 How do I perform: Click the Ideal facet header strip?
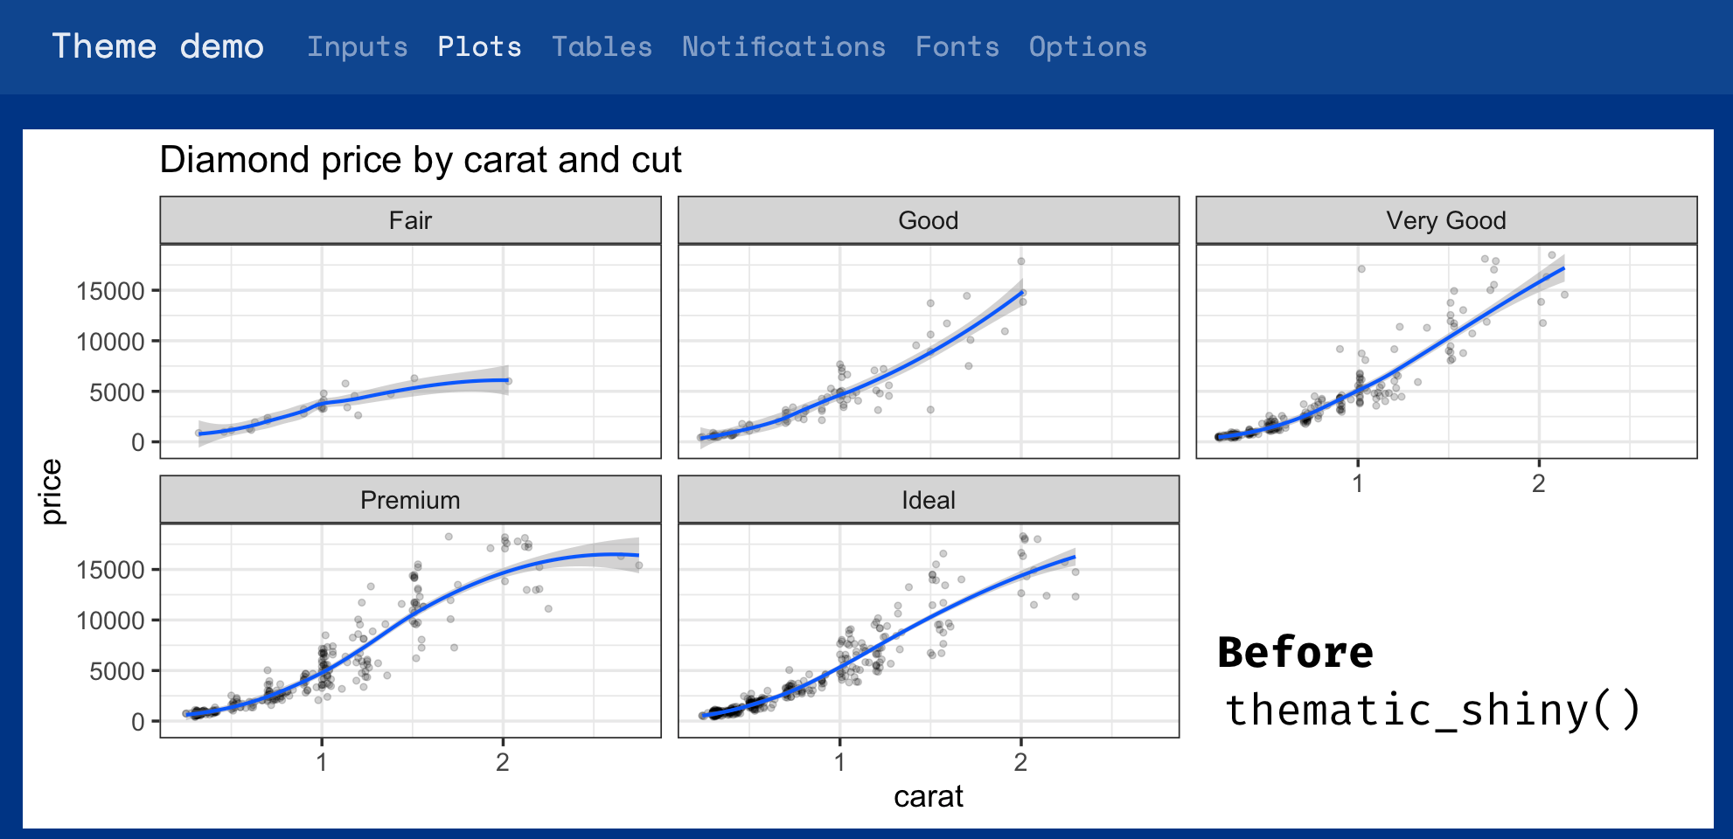point(928,500)
